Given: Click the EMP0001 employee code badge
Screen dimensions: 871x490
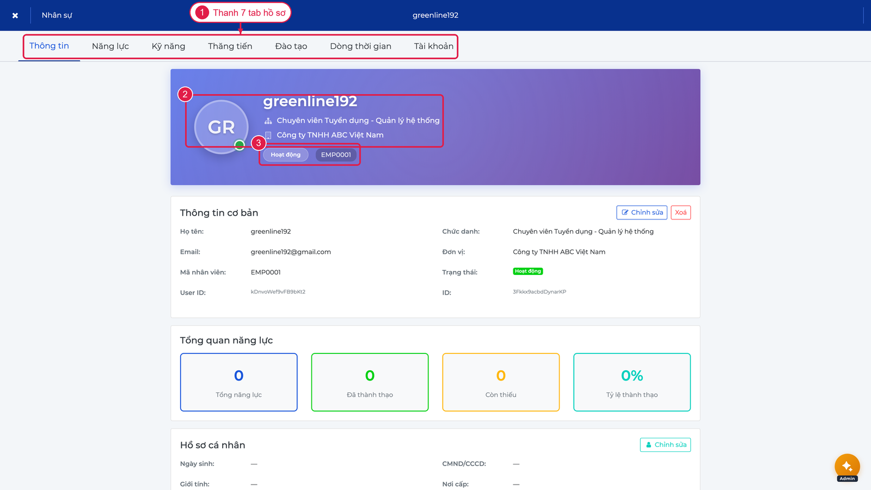Looking at the screenshot, I should coord(336,155).
